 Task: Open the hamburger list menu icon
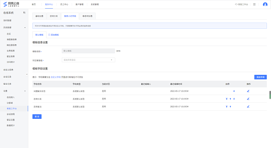(x=254, y=4)
